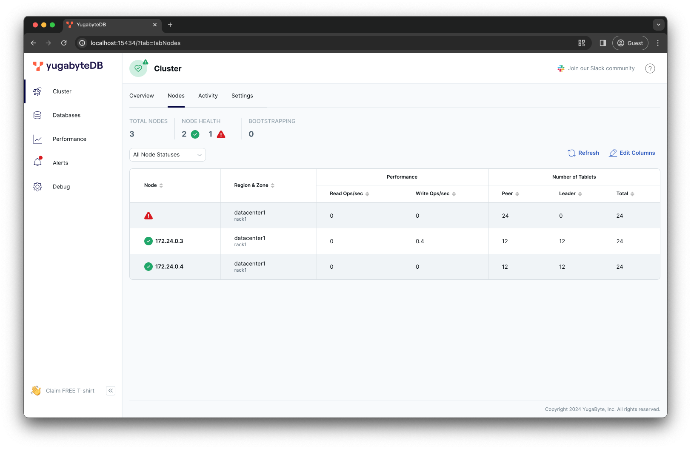
Task: Open the All Node Statuses dropdown
Action: point(167,155)
